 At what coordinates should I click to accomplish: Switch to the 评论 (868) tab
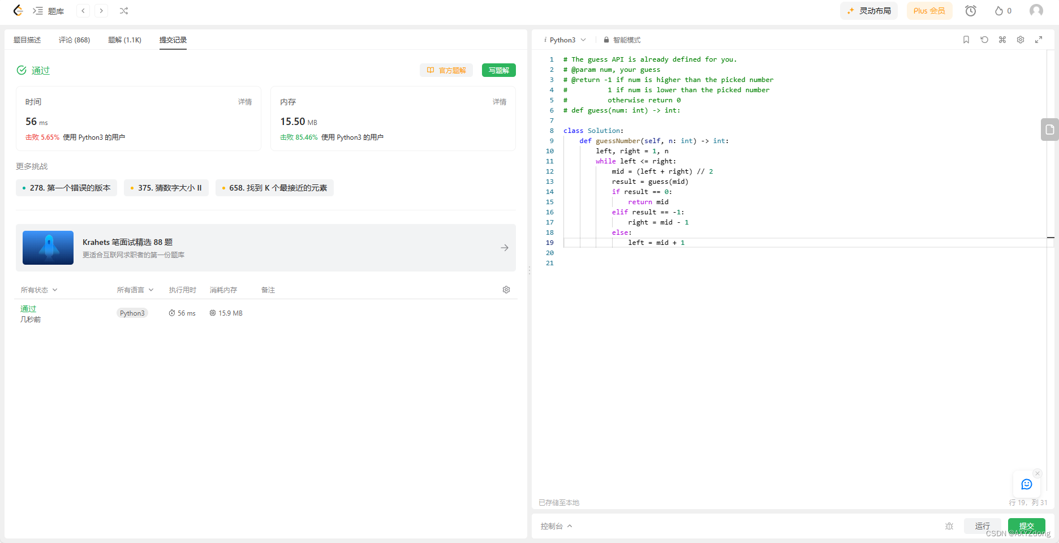point(74,40)
